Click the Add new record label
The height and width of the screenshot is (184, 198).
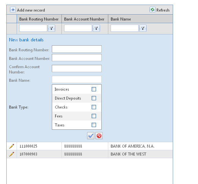pos(31,10)
